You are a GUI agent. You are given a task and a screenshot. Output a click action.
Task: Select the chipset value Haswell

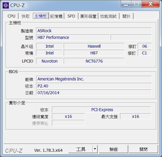pyautogui.click(x=94, y=46)
